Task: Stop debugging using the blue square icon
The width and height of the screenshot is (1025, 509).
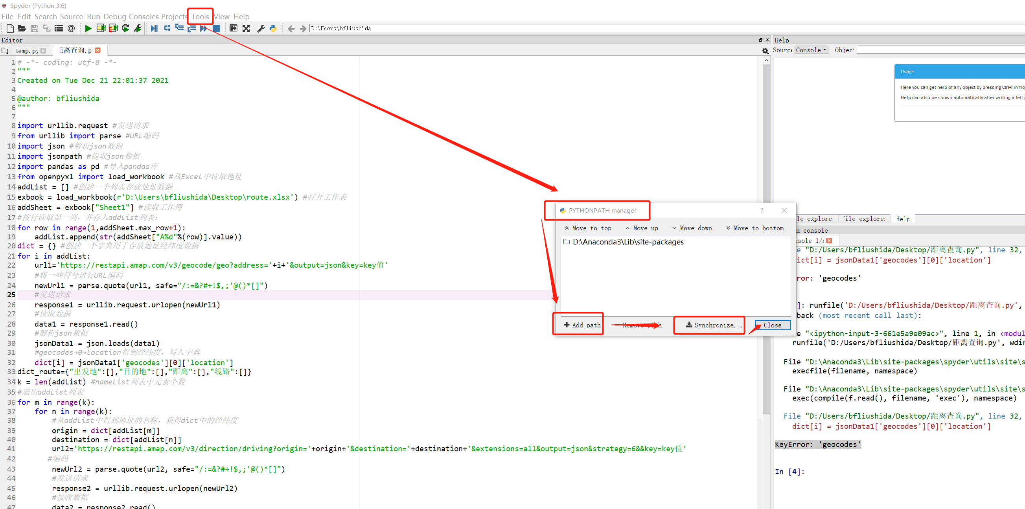Action: [x=216, y=28]
